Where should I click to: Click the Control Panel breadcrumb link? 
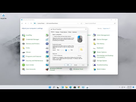point(41,24)
